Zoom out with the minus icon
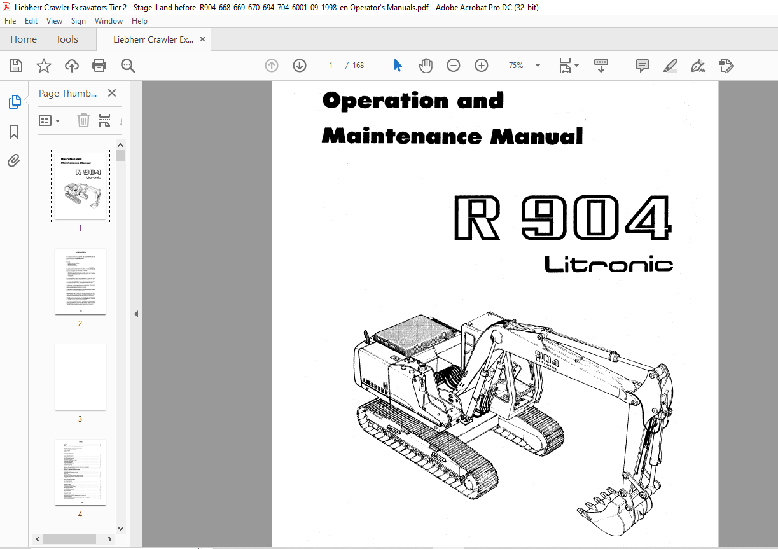 pos(454,66)
